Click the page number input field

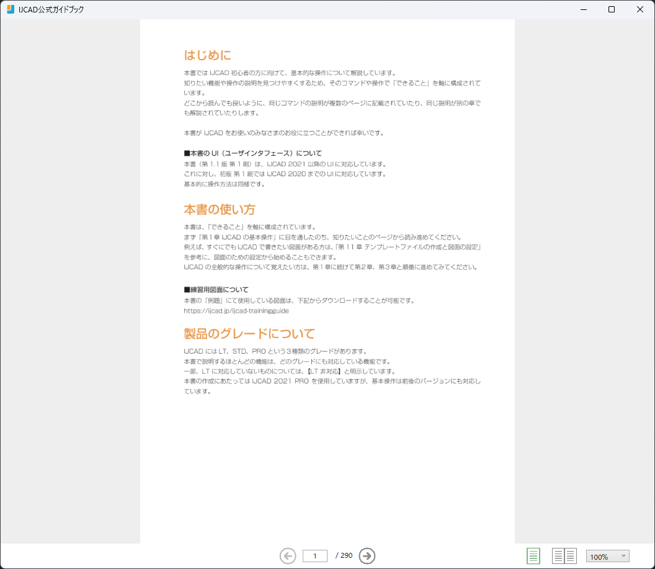tap(315, 556)
